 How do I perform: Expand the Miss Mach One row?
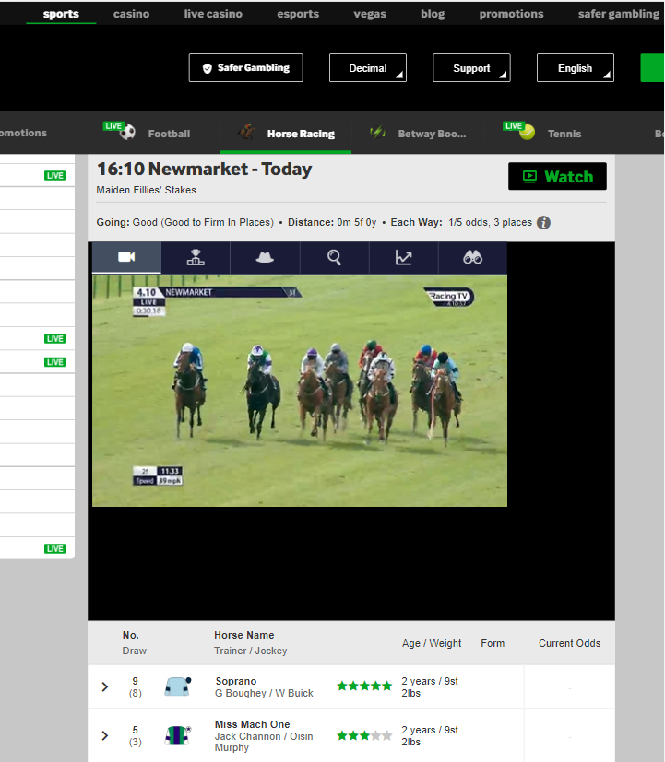[104, 735]
